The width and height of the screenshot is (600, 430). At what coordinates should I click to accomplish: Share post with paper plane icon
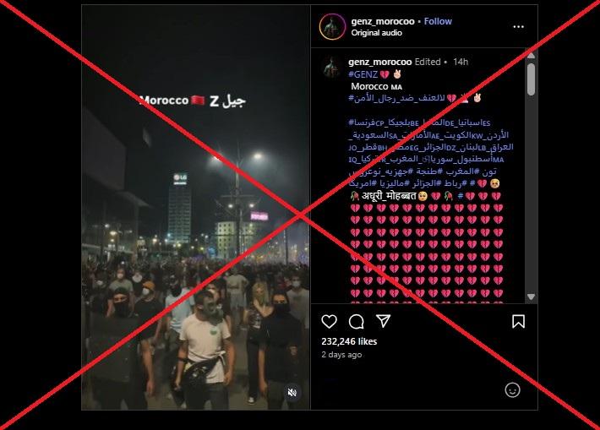(384, 321)
